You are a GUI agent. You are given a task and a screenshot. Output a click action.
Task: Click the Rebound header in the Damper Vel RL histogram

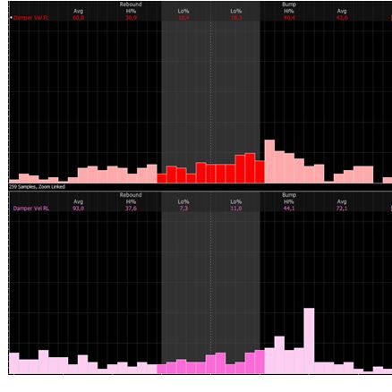point(131,195)
